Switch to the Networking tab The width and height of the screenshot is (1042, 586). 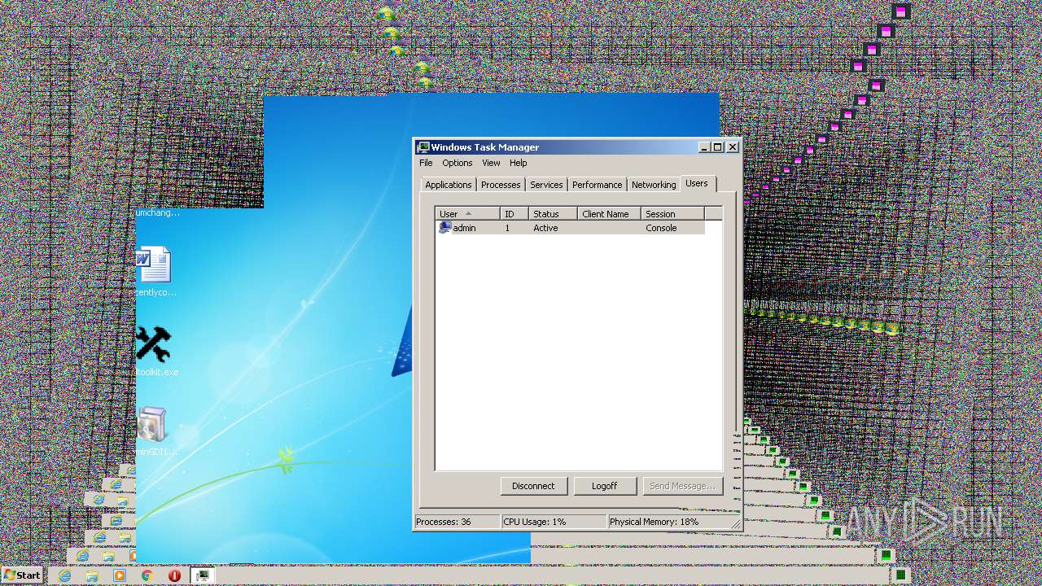pyautogui.click(x=654, y=185)
